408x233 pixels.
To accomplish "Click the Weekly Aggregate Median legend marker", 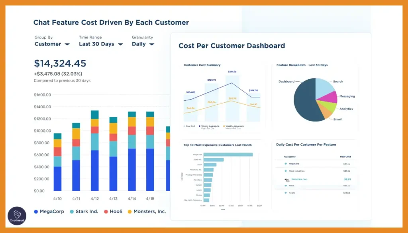I will click(x=224, y=126).
